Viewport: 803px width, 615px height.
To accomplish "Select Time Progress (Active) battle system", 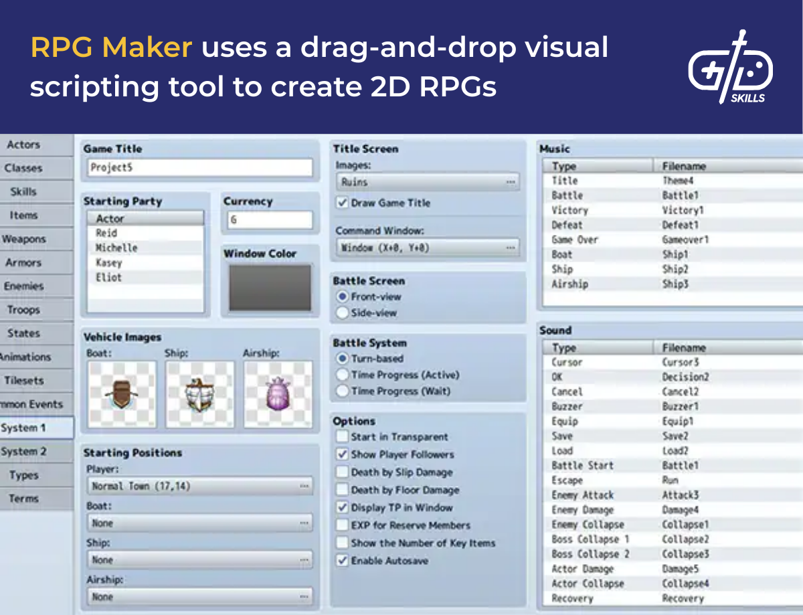I will point(343,375).
